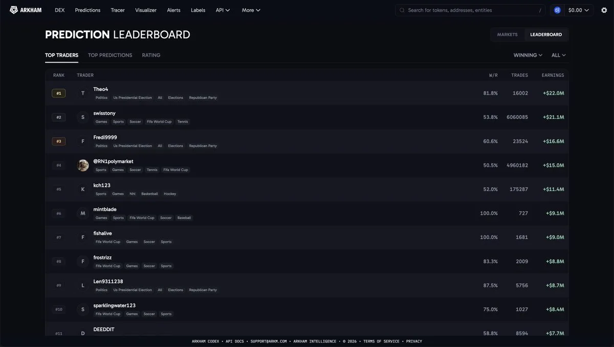614x347 pixels.
Task: Open Fredi9999's letter F avatar
Action: 83,141
